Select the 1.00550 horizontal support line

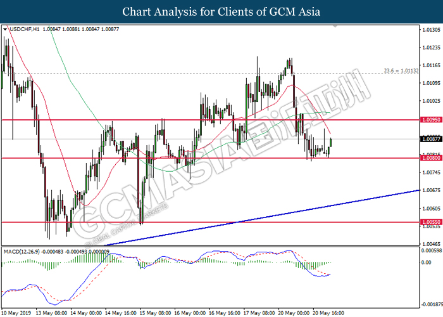point(190,222)
